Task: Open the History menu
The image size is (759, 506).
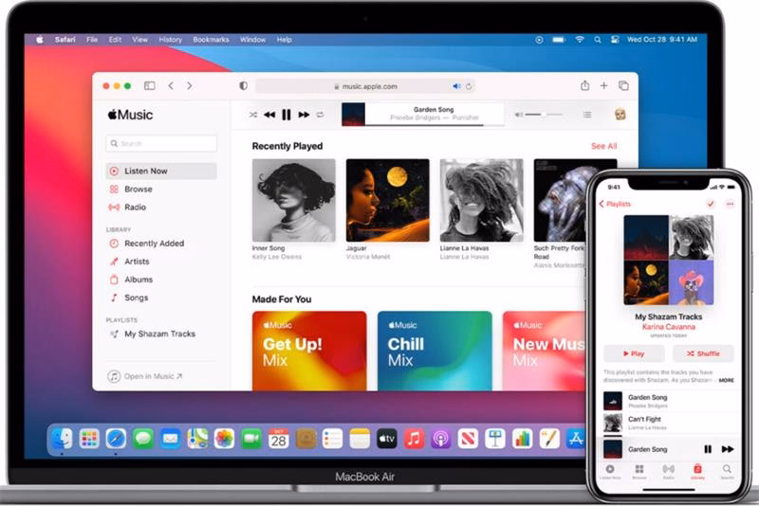Action: [171, 40]
